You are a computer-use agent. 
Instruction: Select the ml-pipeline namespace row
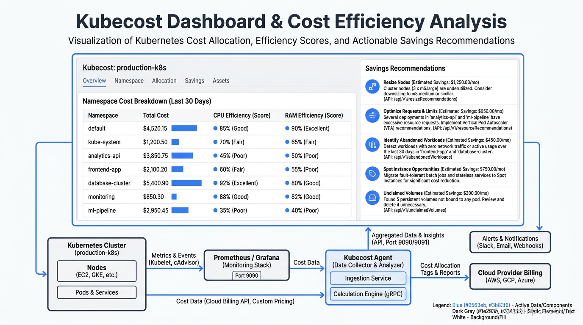pos(217,210)
